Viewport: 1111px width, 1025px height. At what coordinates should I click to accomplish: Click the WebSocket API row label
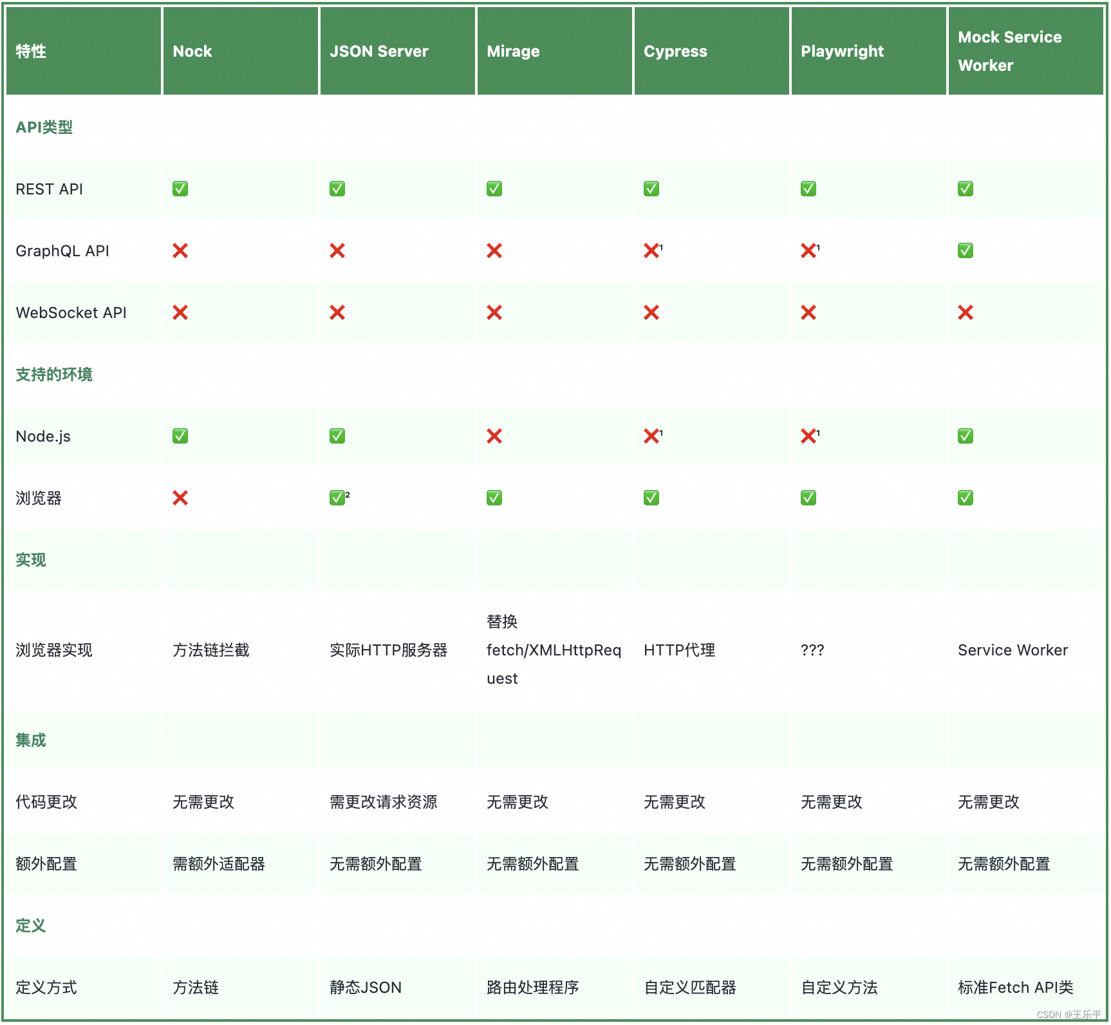coord(71,313)
